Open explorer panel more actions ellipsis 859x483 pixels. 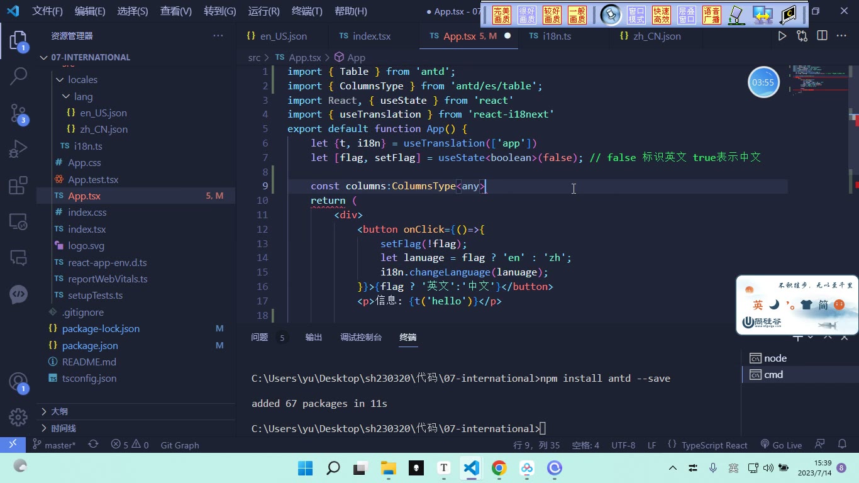[x=218, y=36]
